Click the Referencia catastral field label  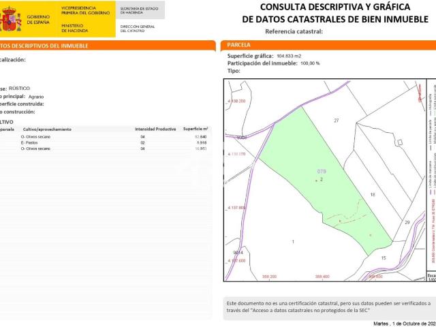[294, 31]
